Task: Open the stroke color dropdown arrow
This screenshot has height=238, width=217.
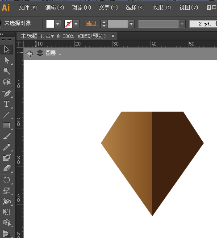Action: coord(76,24)
